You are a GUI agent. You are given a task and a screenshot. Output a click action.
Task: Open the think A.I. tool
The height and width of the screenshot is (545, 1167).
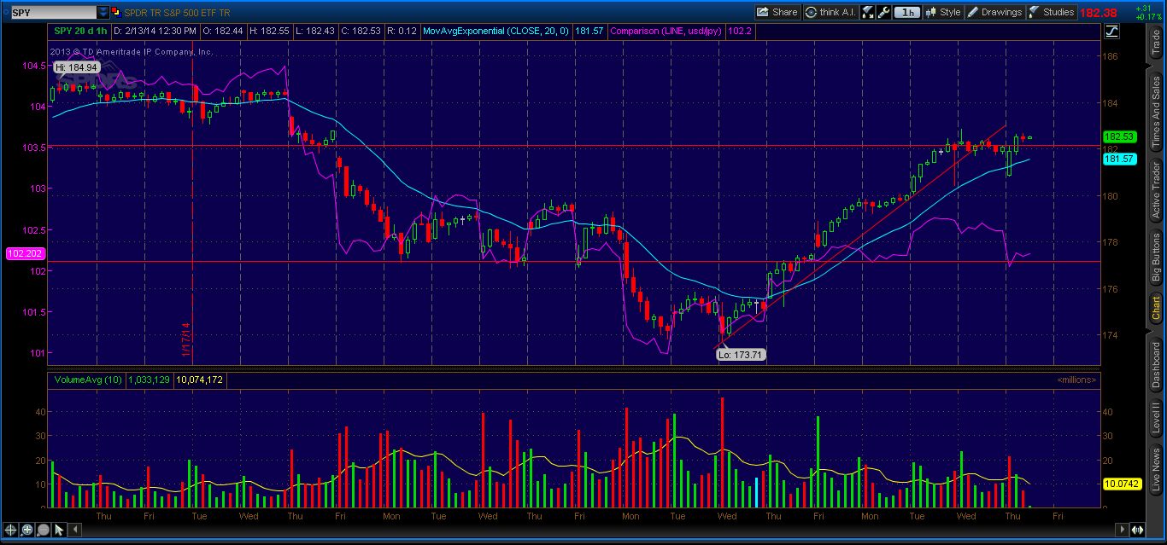click(830, 12)
